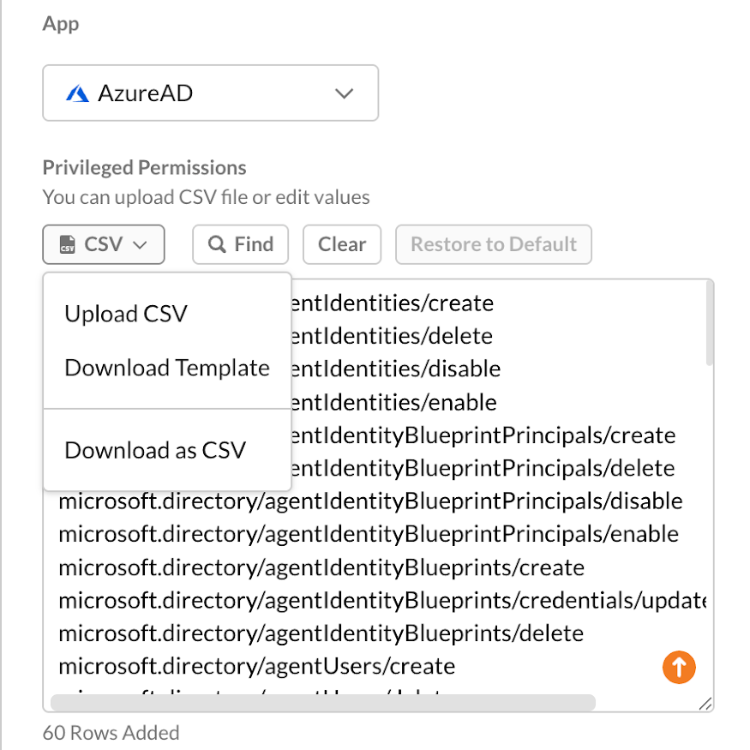Collapse the CSV dropdown button
Viewport: 750px width, 750px height.
click(104, 244)
